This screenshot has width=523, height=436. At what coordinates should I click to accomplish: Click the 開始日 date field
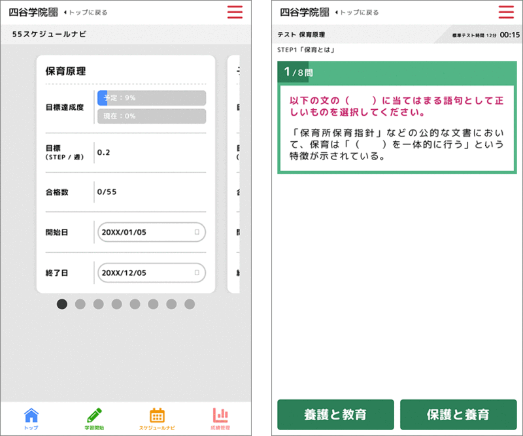[147, 232]
